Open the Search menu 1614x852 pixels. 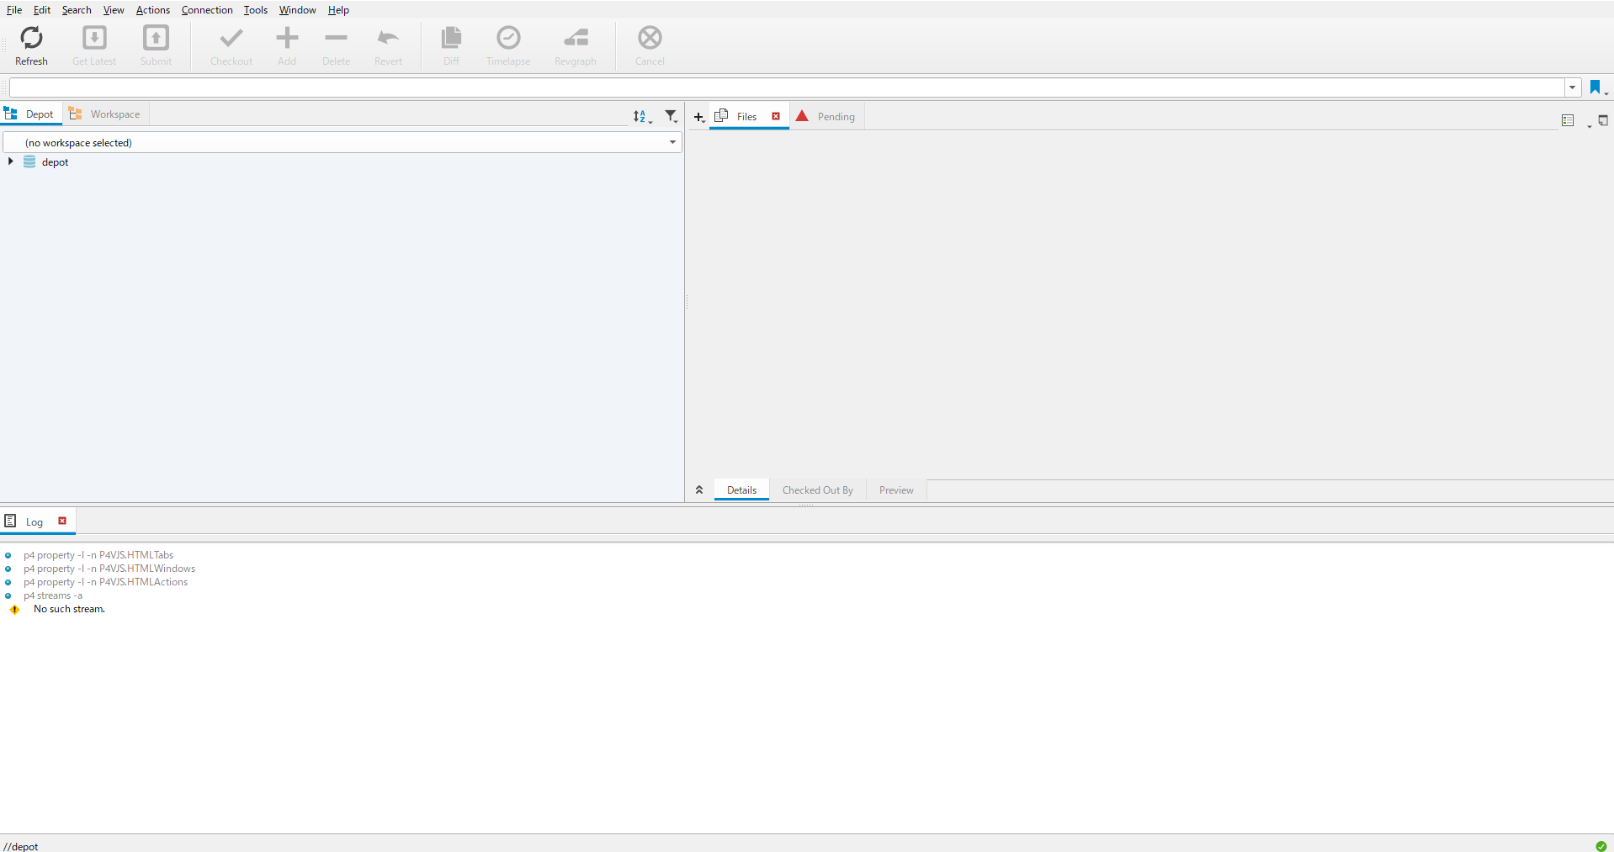click(77, 10)
